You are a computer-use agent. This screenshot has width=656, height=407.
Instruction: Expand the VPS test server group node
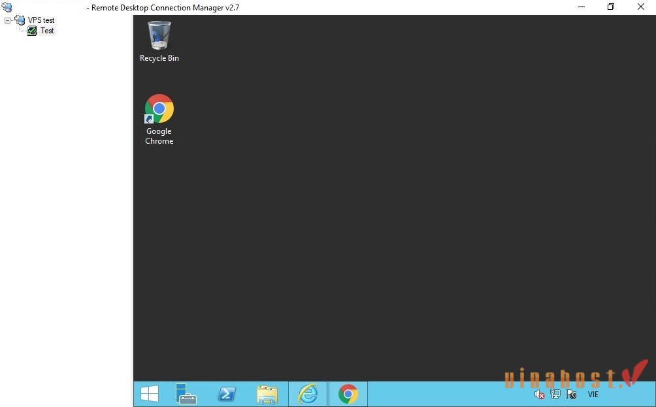click(x=7, y=20)
